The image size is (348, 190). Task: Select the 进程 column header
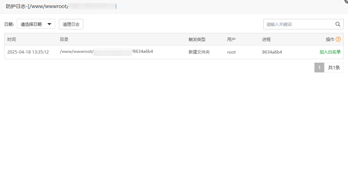266,40
